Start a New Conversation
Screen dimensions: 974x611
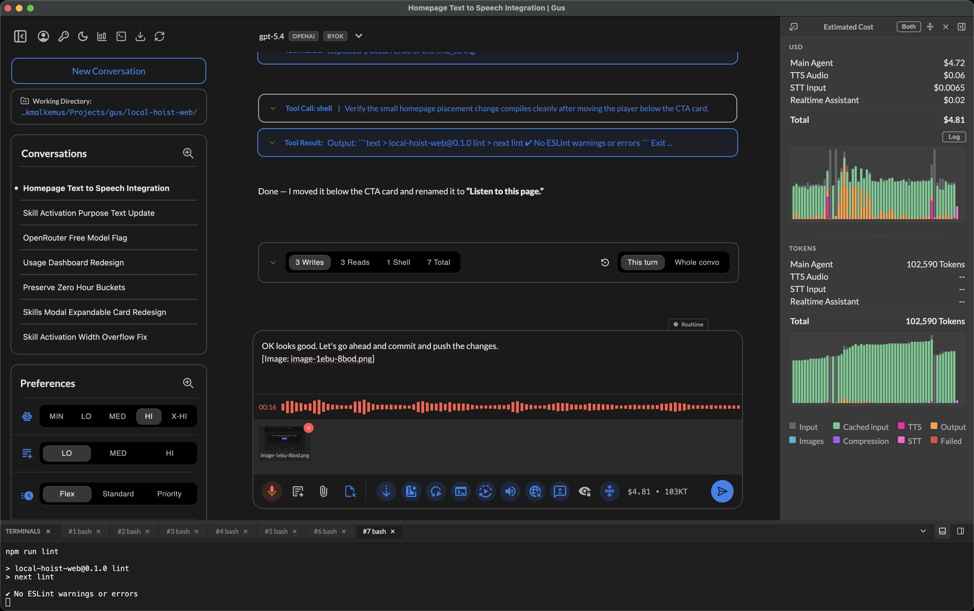tap(108, 71)
